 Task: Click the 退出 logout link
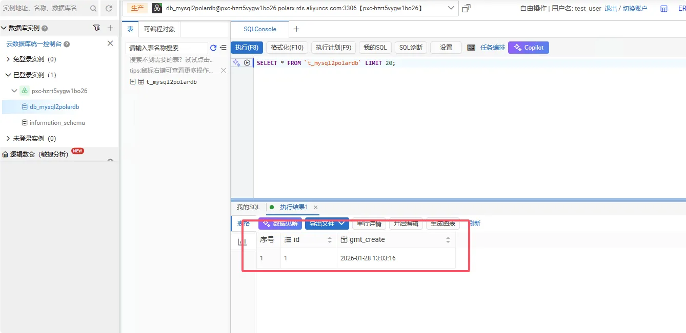coord(610,8)
